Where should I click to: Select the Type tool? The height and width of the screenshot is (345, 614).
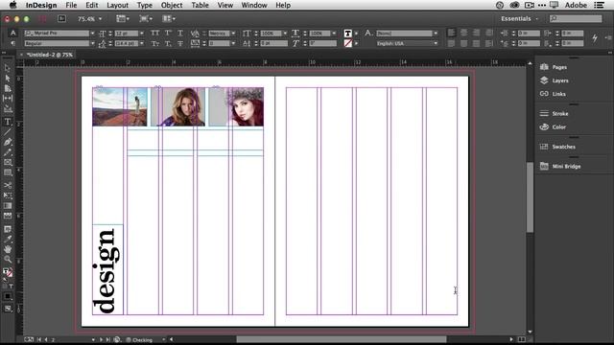coord(8,122)
